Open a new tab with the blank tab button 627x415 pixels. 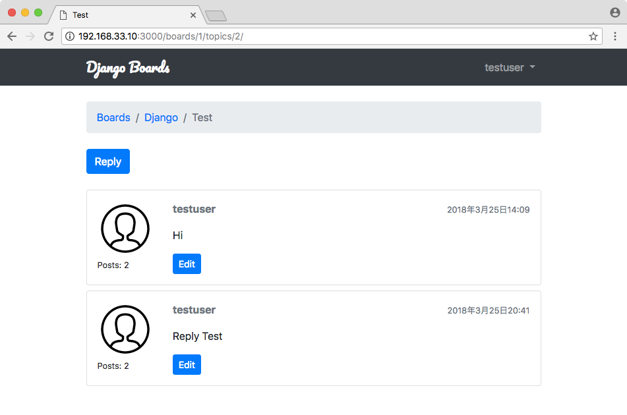[x=216, y=16]
